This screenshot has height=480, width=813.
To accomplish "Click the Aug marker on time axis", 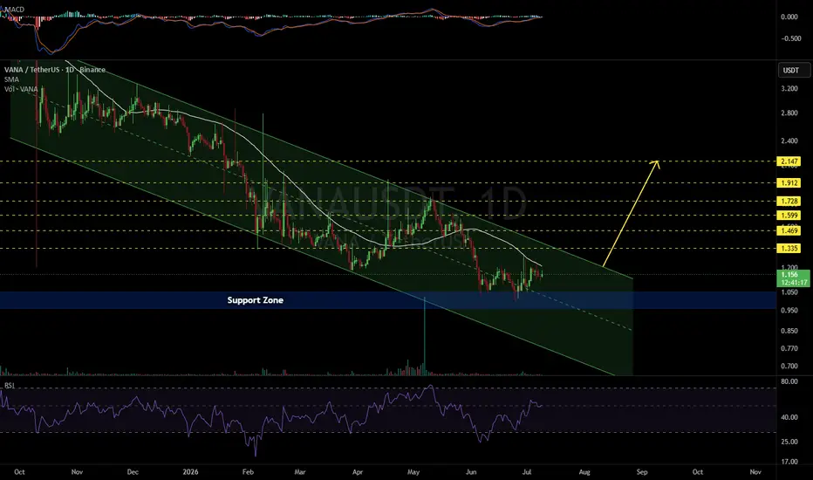I will (x=584, y=471).
